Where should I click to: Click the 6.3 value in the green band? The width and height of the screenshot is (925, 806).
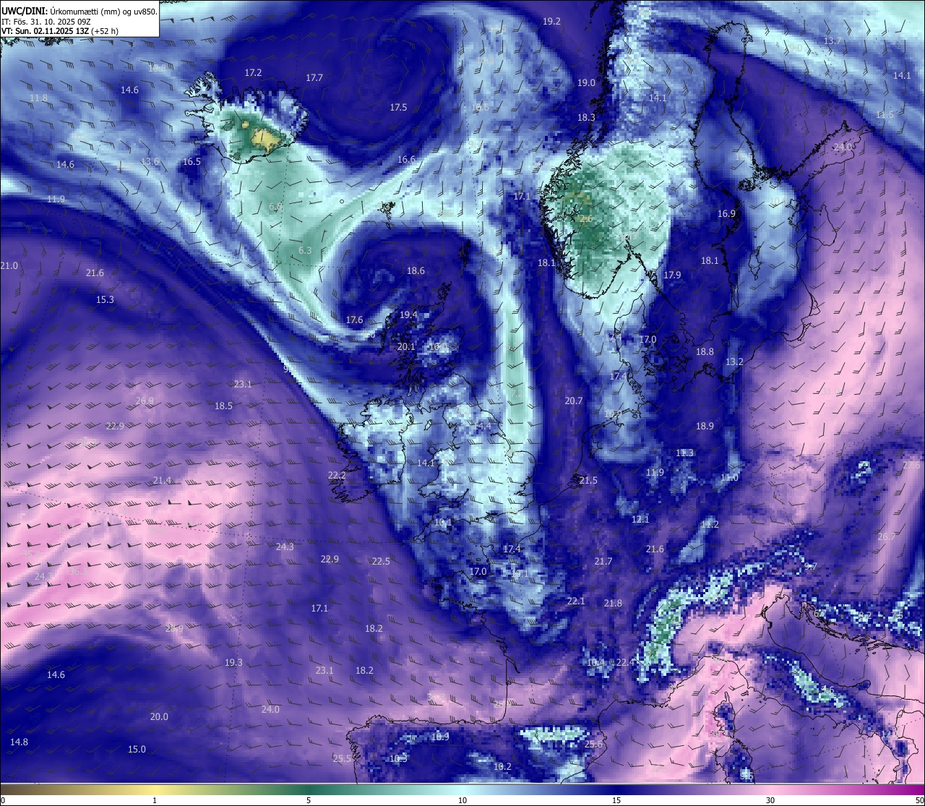tap(305, 251)
